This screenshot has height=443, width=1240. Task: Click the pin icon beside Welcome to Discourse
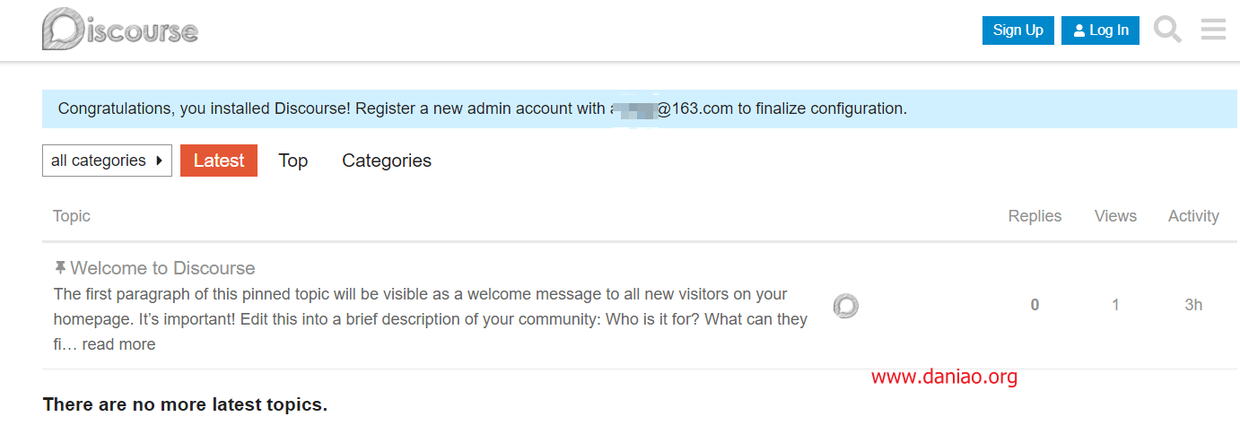pos(60,268)
